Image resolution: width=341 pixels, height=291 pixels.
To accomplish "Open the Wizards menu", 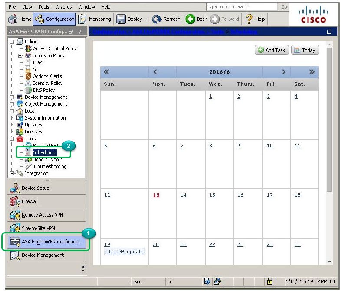I will click(x=63, y=7).
